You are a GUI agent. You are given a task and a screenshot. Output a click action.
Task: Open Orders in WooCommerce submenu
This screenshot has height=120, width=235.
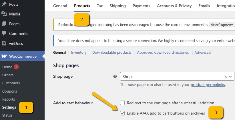click(8, 75)
